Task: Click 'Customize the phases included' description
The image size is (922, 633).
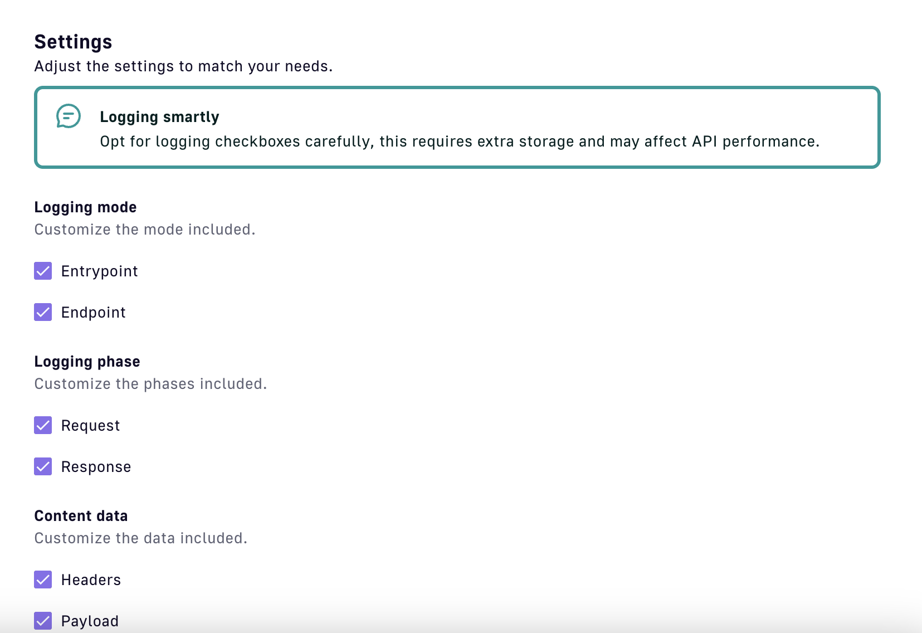Action: pos(150,384)
